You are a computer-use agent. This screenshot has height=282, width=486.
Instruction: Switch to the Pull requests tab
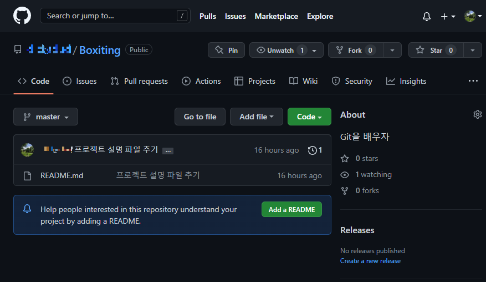point(139,82)
